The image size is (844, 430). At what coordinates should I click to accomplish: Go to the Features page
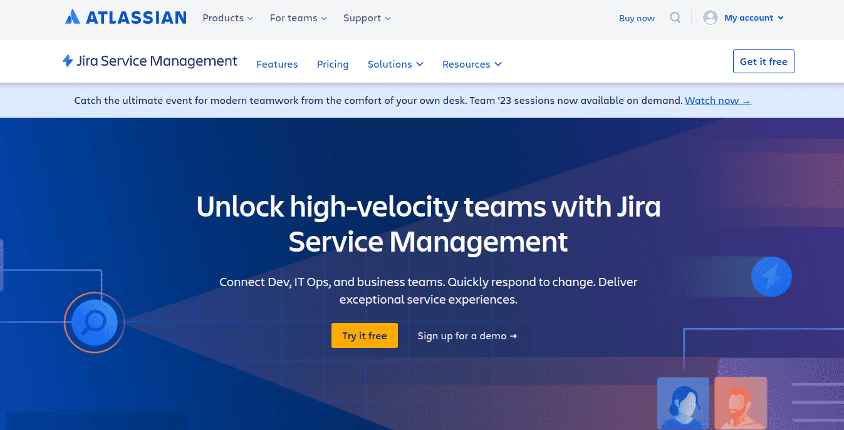tap(277, 64)
